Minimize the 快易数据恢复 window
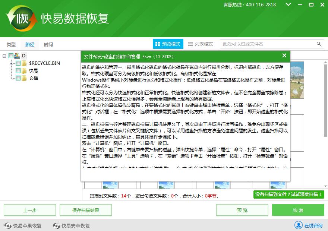 [x=300, y=4]
